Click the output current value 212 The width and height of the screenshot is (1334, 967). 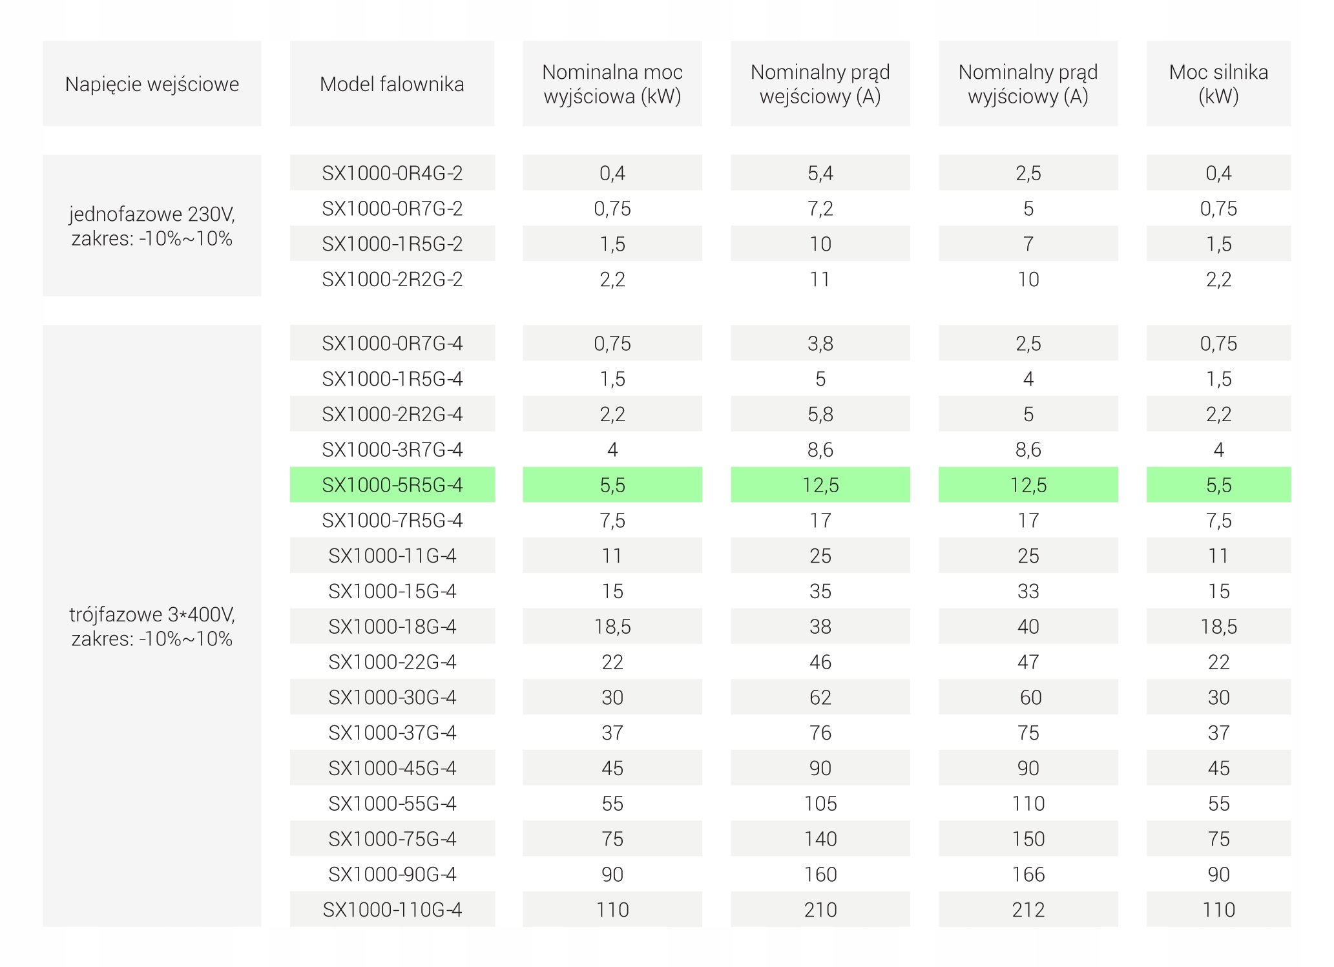1028,910
